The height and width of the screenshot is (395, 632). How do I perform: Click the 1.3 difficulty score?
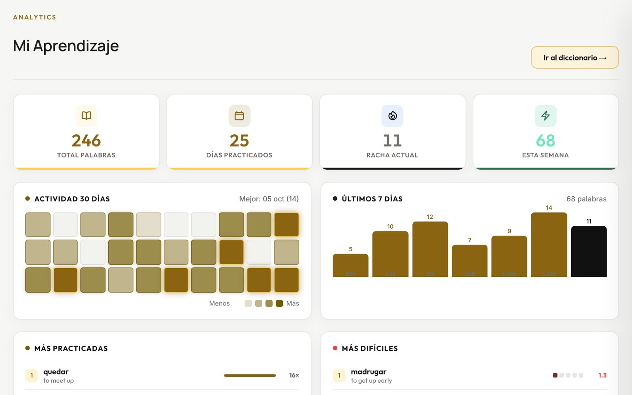602,375
